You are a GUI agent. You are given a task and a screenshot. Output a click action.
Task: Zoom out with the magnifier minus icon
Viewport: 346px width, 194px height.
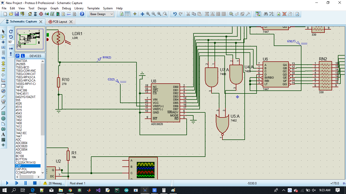[x=153, y=14]
